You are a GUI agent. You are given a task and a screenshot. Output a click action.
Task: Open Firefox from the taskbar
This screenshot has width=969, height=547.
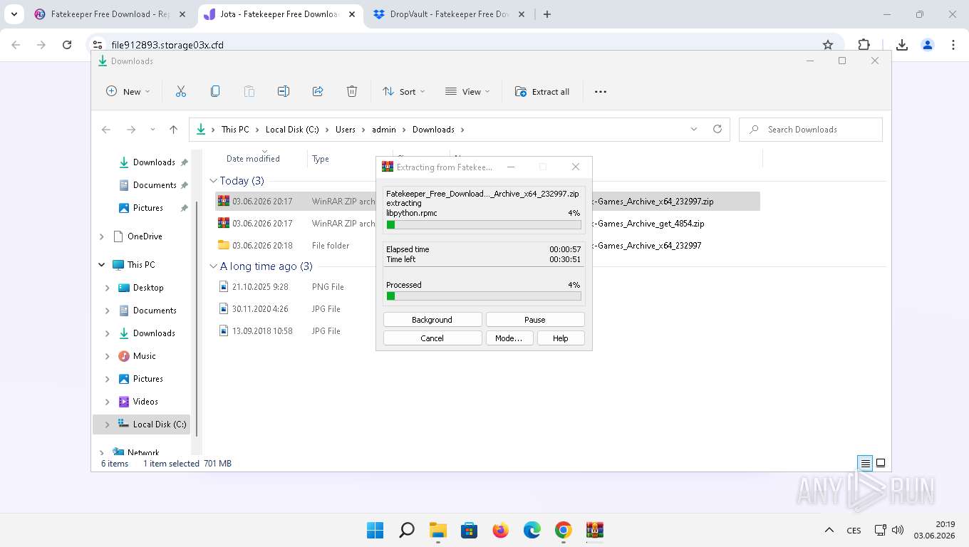(501, 531)
